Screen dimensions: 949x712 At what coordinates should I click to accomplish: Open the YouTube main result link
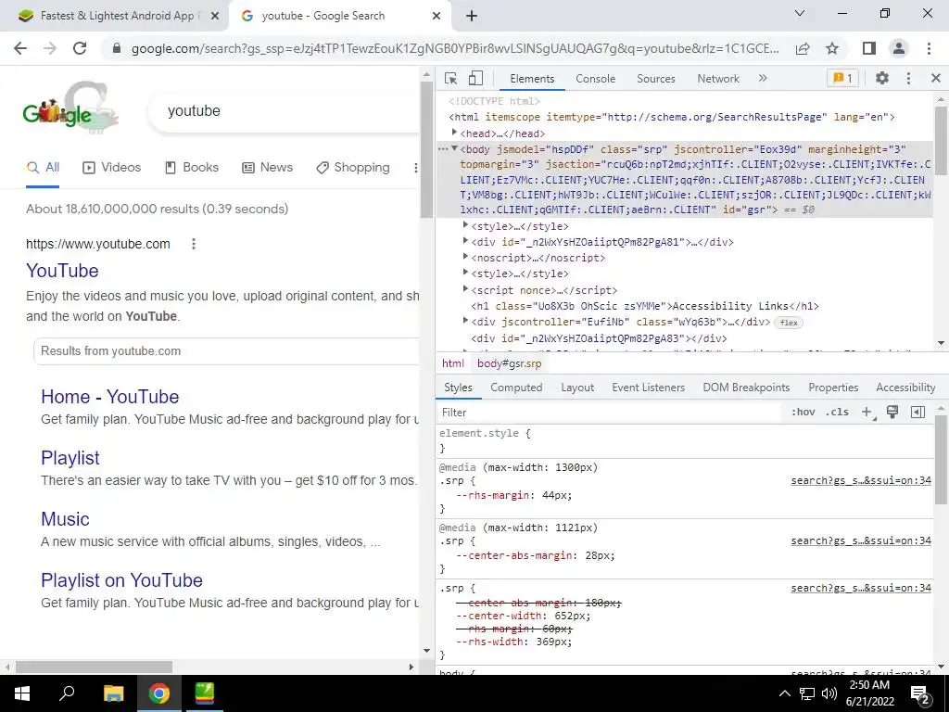pyautogui.click(x=62, y=271)
